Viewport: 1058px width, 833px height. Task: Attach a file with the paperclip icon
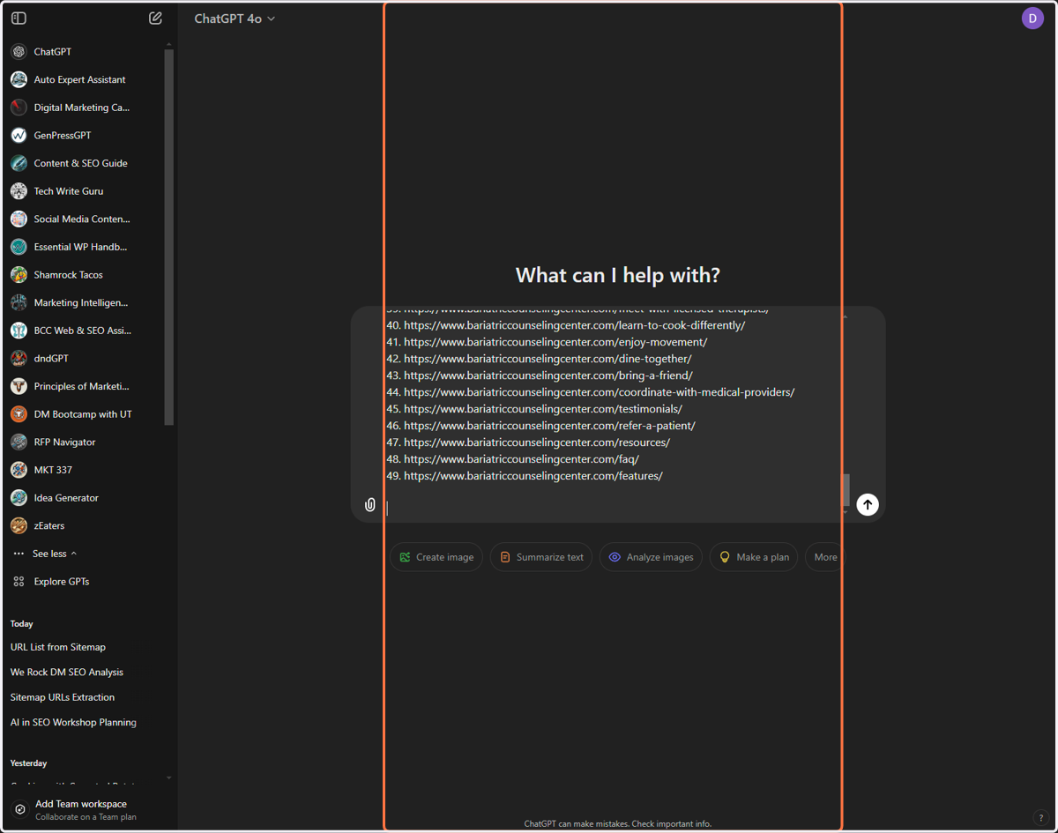pyautogui.click(x=370, y=505)
